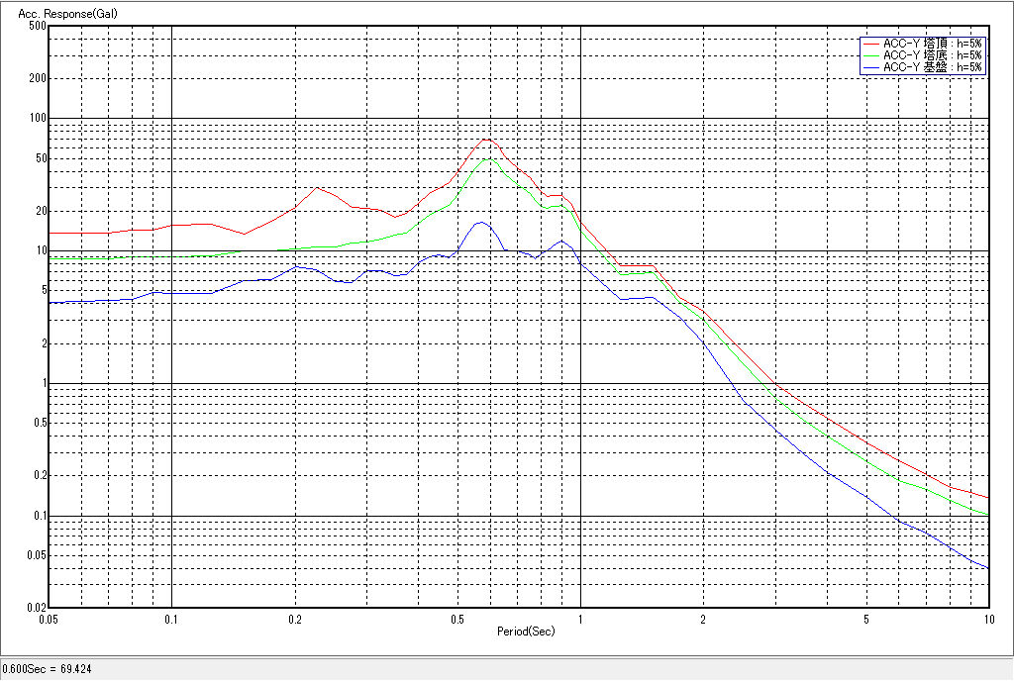Screen dimensions: 1014x681
Task: Click the blue curve end at 10 sec
Action: pyautogui.click(x=987, y=567)
